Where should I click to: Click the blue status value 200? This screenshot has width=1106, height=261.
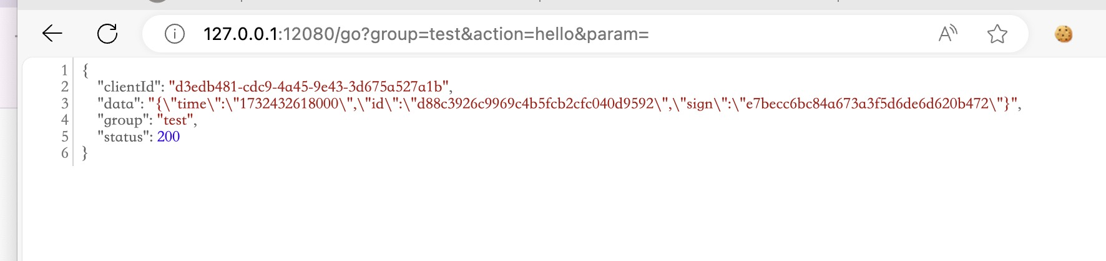[x=169, y=137]
